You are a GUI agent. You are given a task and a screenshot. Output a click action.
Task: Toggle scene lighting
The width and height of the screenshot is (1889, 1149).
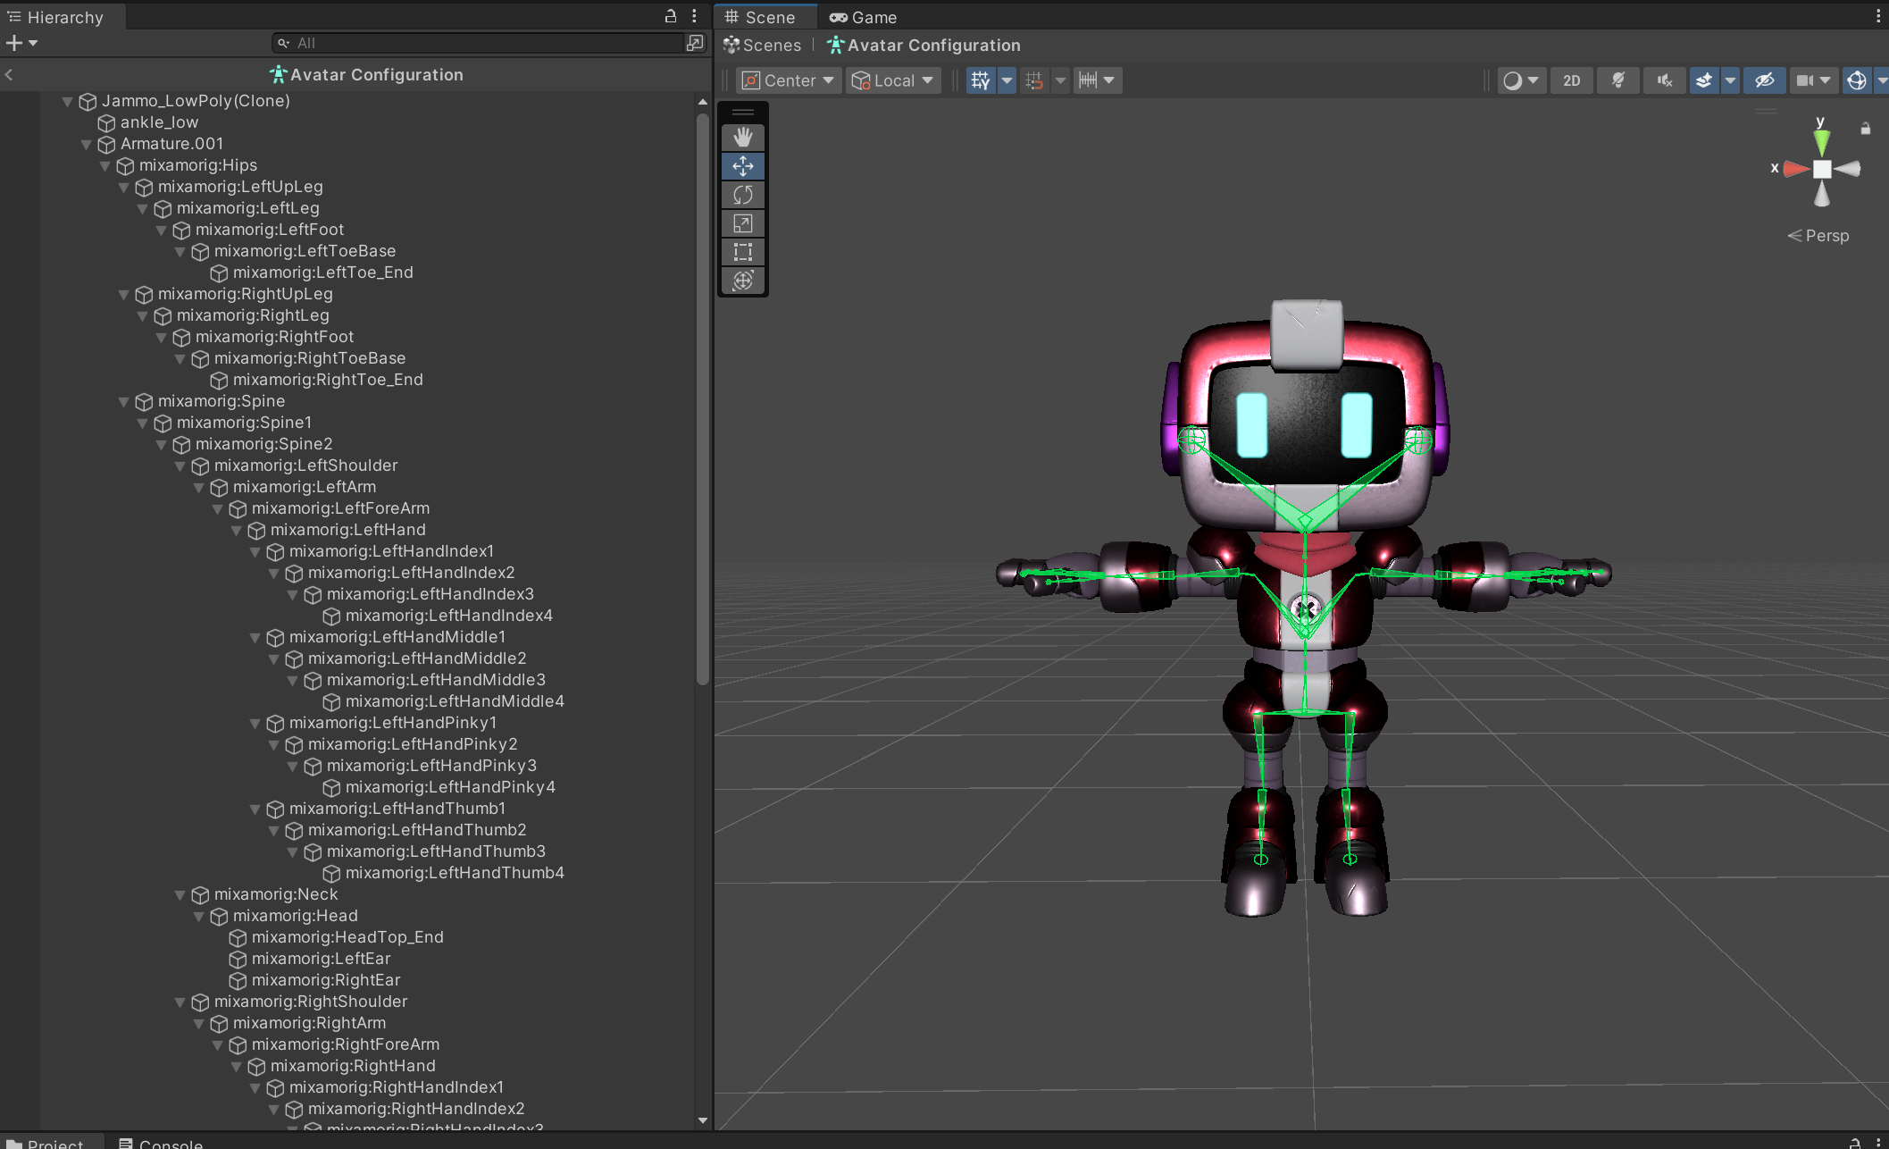click(1617, 80)
